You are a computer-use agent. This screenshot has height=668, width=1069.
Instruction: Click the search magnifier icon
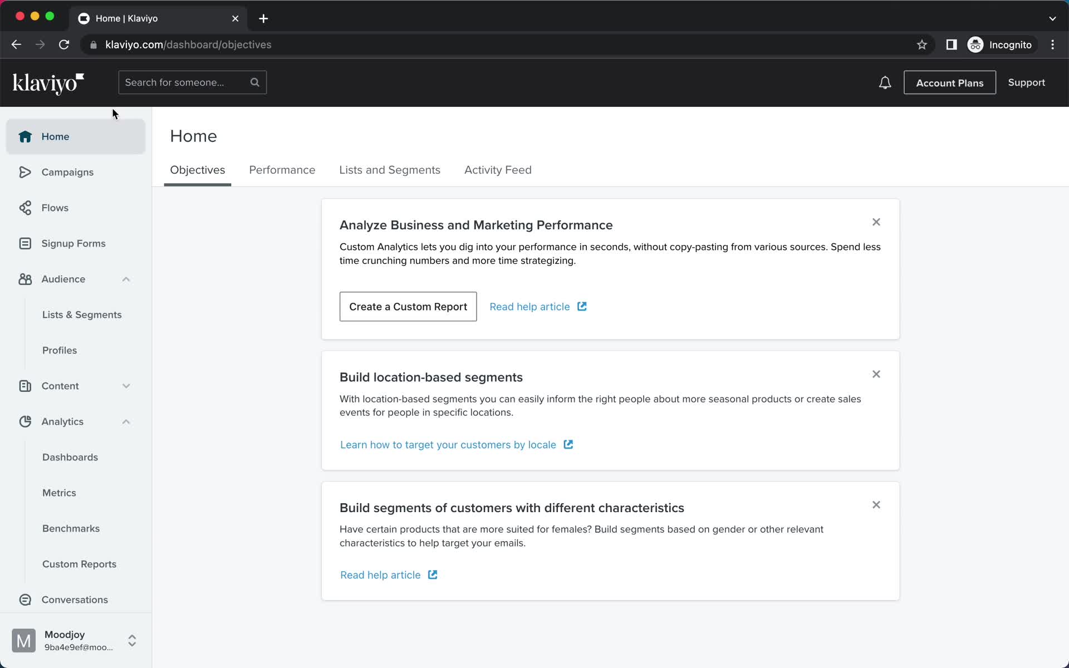click(x=255, y=82)
